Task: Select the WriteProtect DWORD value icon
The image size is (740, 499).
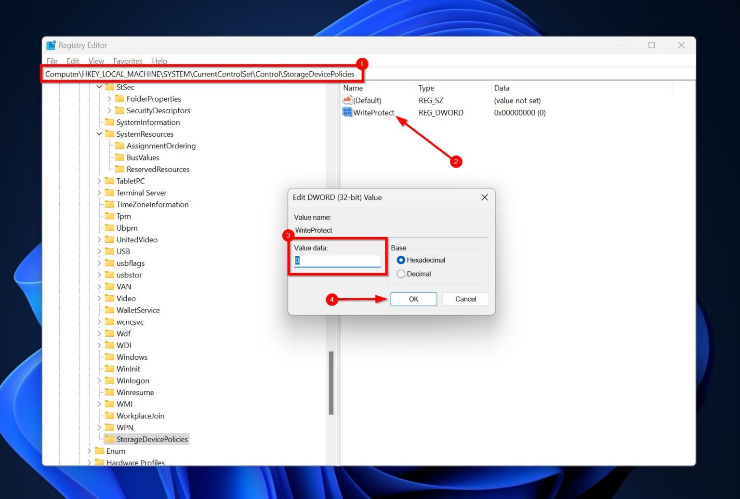Action: point(346,112)
